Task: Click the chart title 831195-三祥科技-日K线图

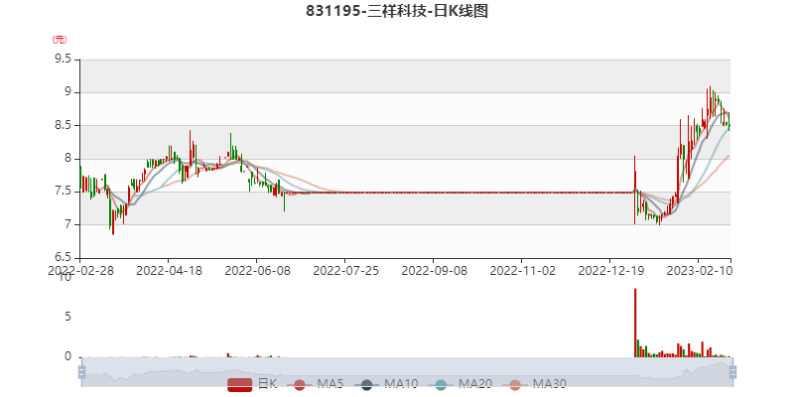Action: pyautogui.click(x=397, y=11)
